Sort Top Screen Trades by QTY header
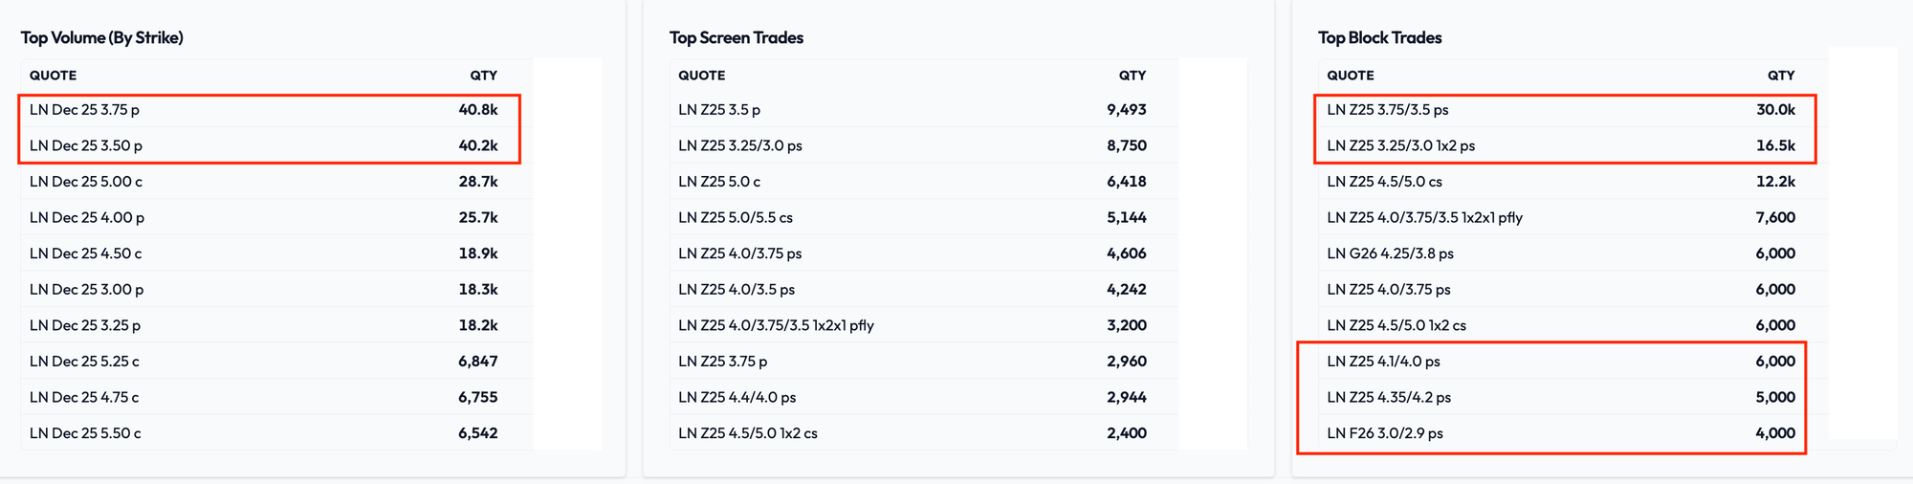Viewport: 1913px width, 484px height. (x=1132, y=76)
